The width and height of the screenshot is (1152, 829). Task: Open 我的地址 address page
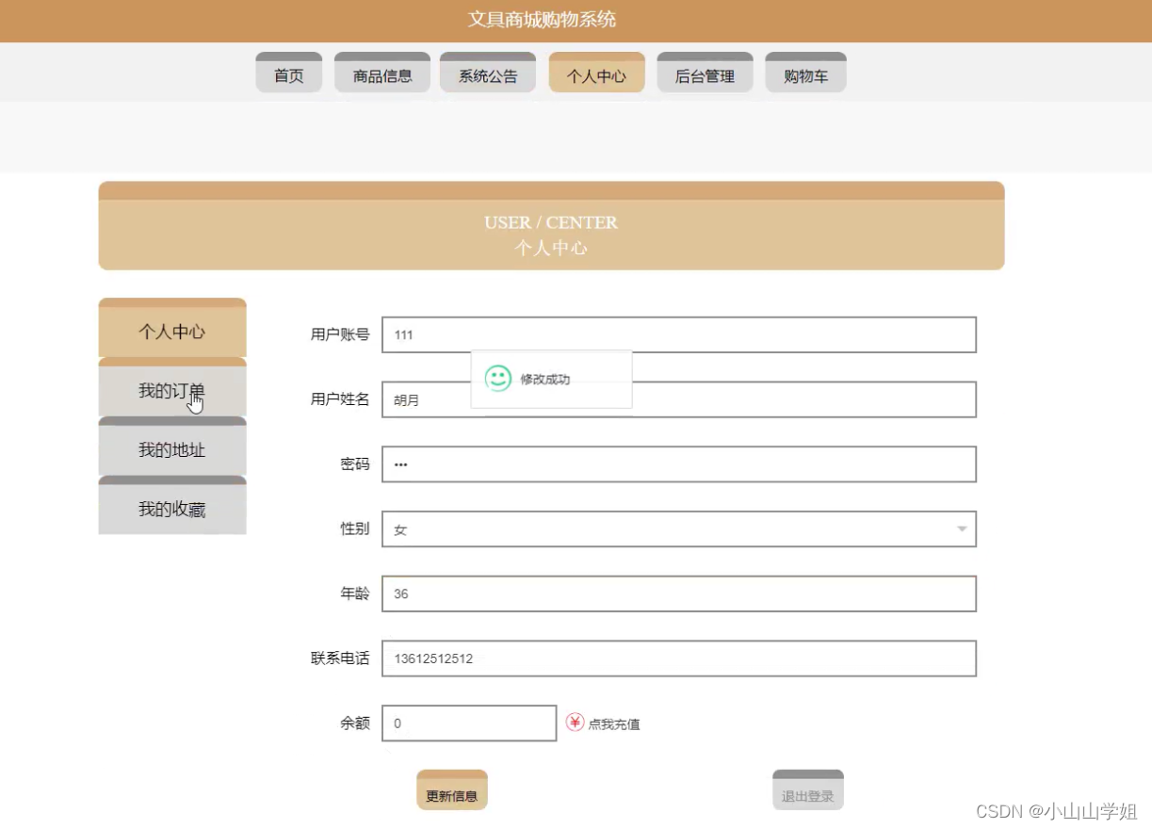coord(171,449)
